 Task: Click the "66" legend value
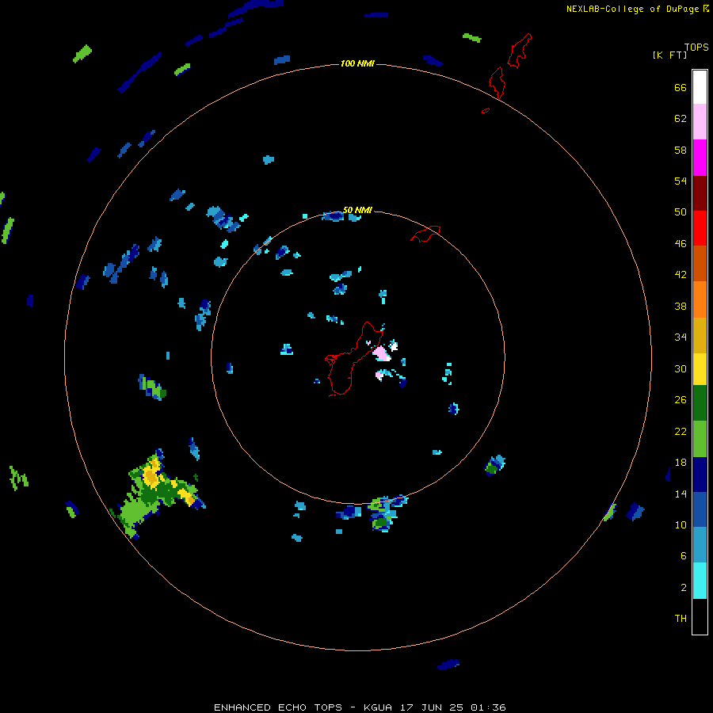click(x=681, y=88)
